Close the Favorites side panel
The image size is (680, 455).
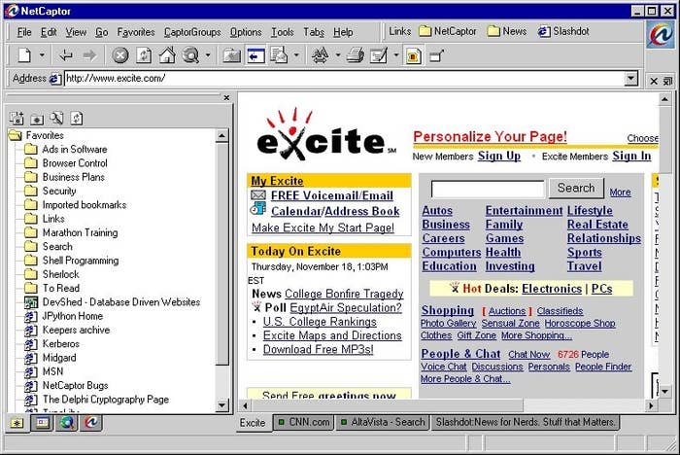[x=226, y=97]
